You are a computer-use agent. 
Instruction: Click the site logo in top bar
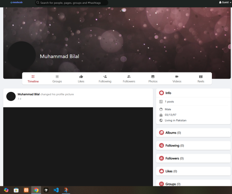click(16, 2)
